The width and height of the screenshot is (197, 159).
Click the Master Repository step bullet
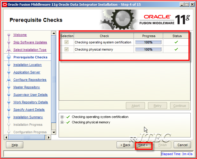coord(9,87)
